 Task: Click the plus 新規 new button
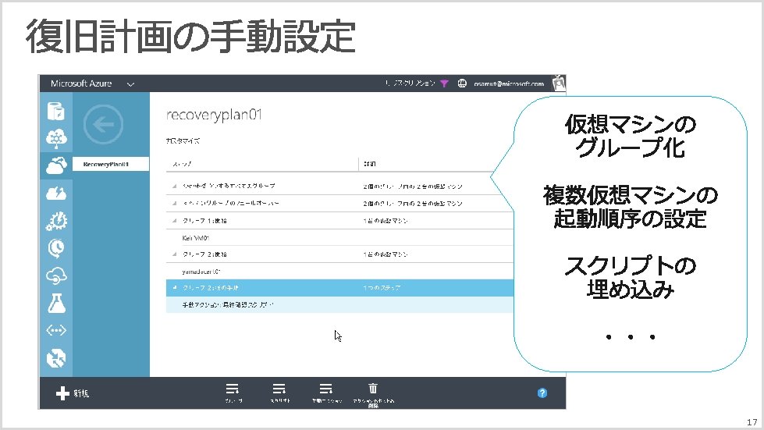72,393
